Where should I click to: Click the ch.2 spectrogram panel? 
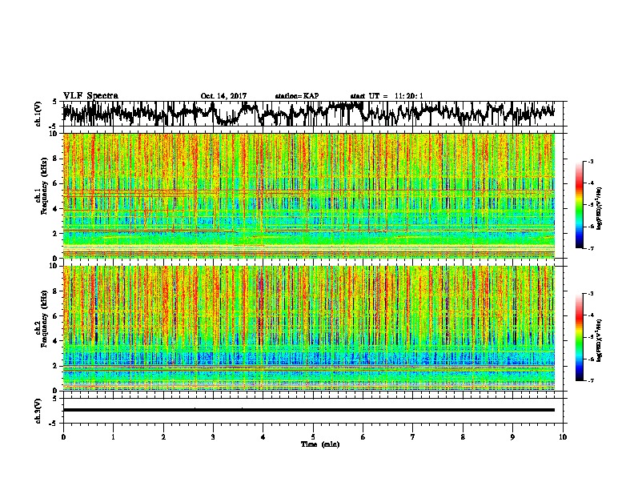point(309,328)
